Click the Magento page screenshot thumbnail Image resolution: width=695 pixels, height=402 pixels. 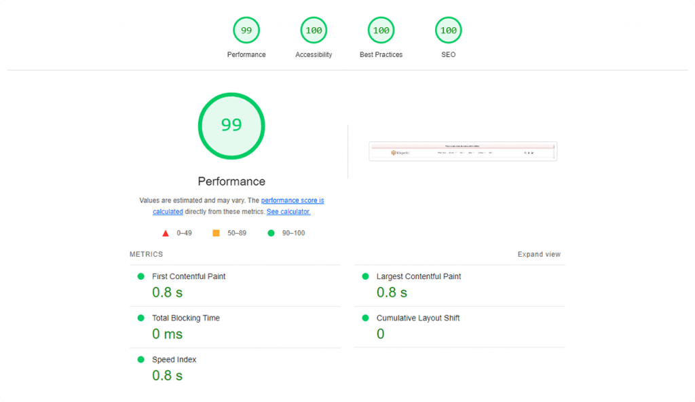pos(462,151)
